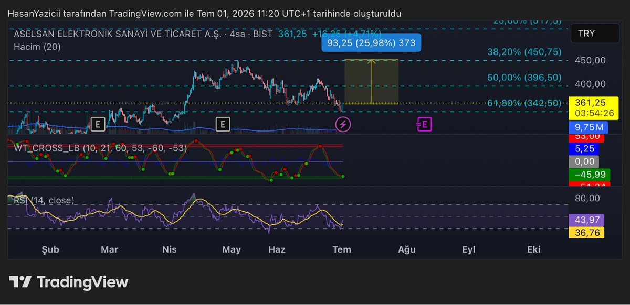Screen dimensions: 630x305
Task: Click the 80,00 RSI axis label
Action: click(589, 198)
